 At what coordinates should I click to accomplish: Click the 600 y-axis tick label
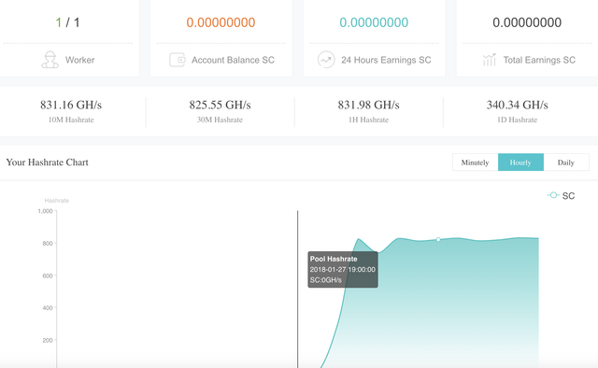[48, 276]
